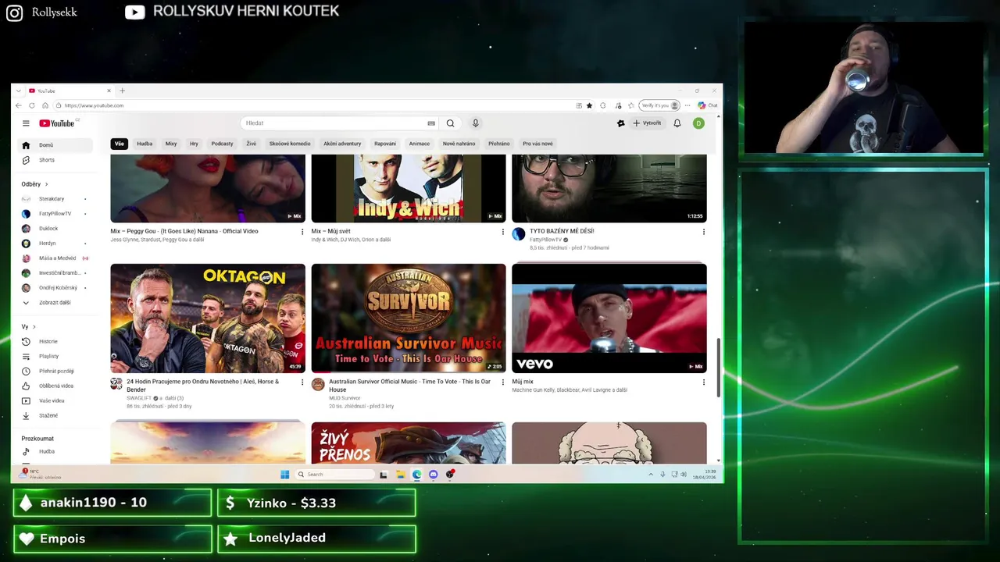Open Hudba under Prozkoumat
Screen dimensions: 1000x562
pyautogui.click(x=55, y=451)
